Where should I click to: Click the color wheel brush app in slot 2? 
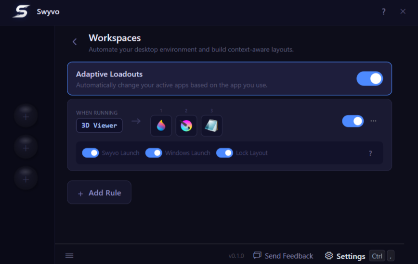coord(186,126)
